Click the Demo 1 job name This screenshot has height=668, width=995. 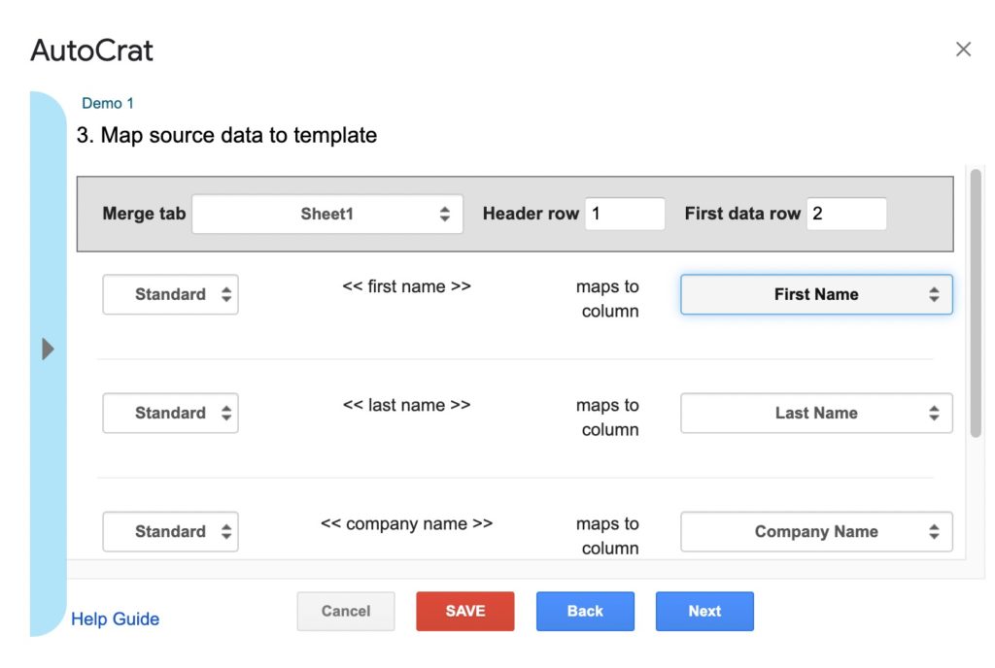coord(107,103)
